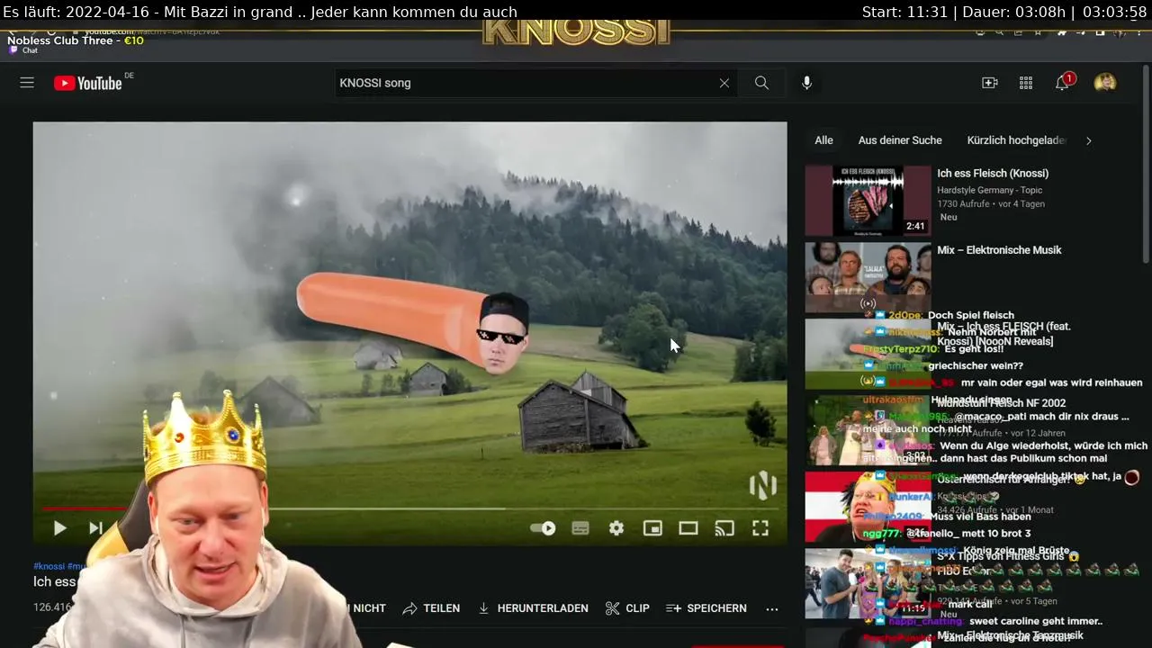Enter fullscreen mode

click(x=760, y=528)
